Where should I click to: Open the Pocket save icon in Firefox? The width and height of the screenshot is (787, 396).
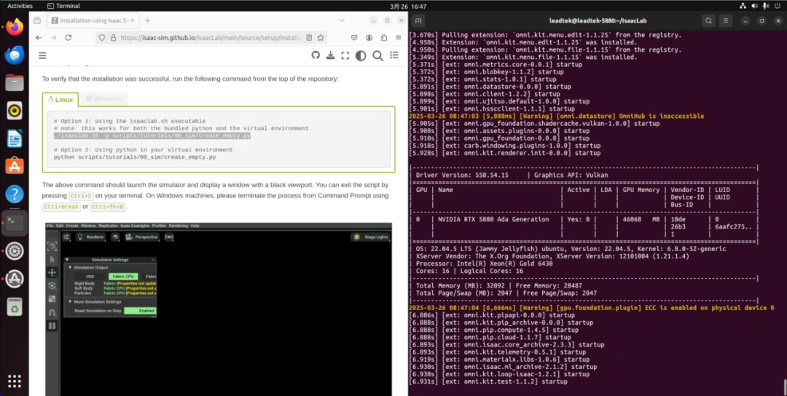click(354, 38)
